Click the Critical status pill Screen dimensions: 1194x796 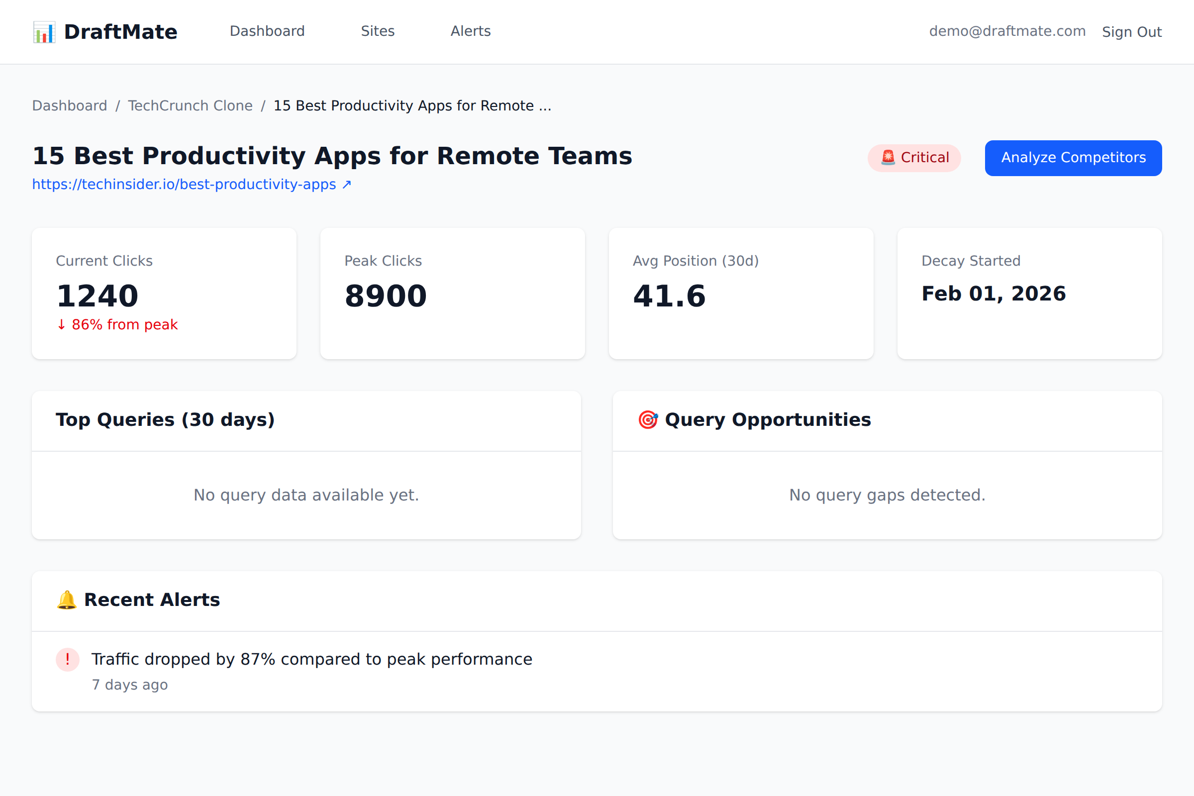(914, 157)
